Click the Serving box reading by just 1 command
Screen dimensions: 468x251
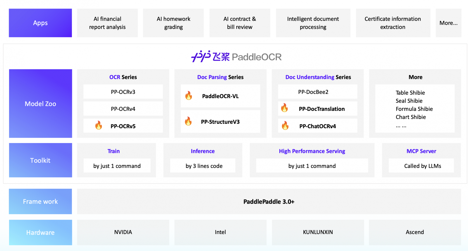[312, 166]
